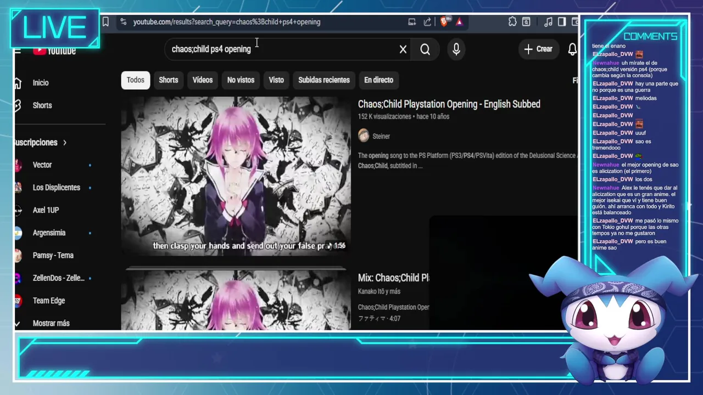Click Team Edge channel avatar icon

[18, 301]
